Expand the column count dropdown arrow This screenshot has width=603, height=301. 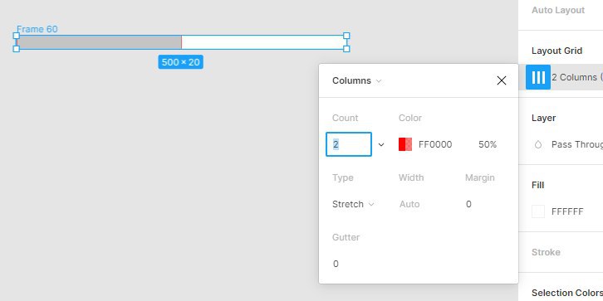(x=381, y=145)
